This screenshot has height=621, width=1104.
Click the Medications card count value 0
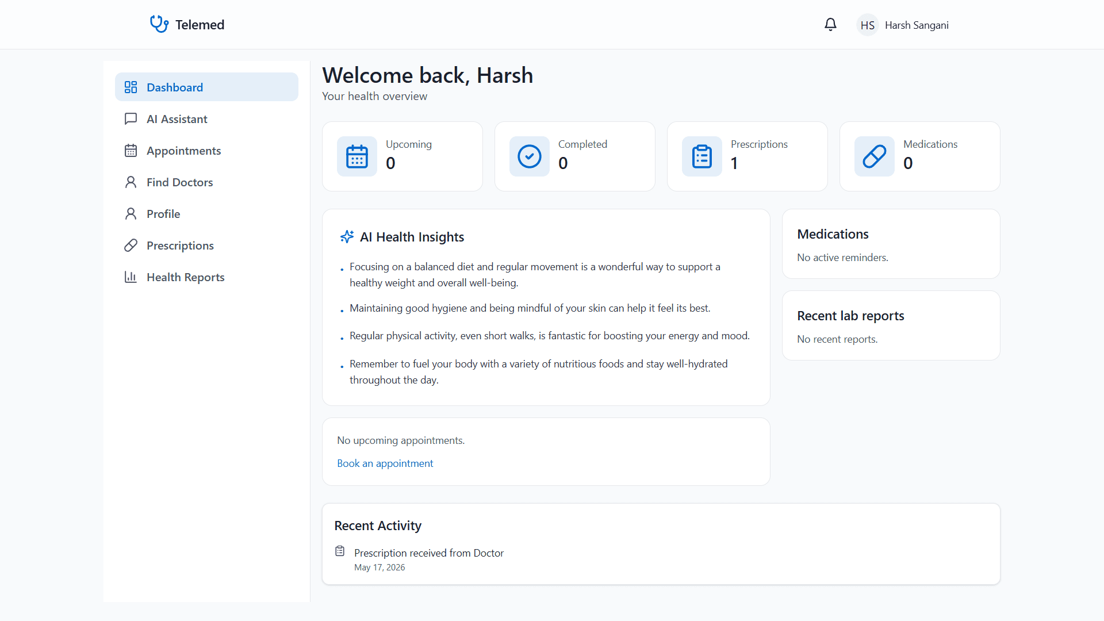point(908,163)
